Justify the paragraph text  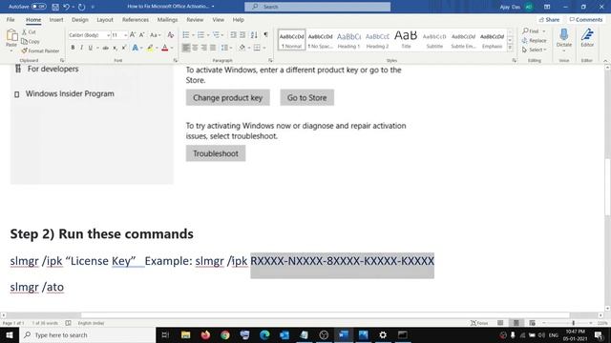coord(213,48)
